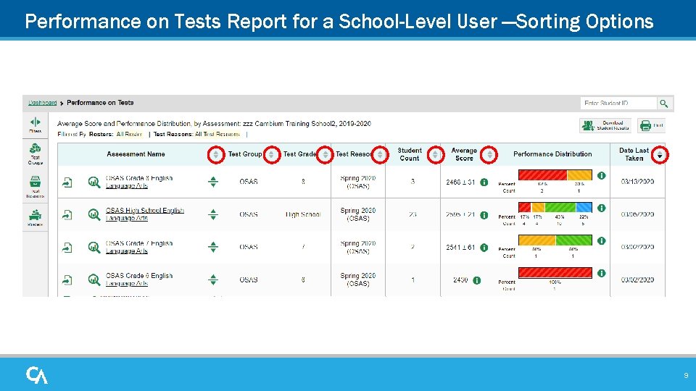Sort by Date Last Taken arrow
This screenshot has width=696, height=391.
click(x=660, y=155)
